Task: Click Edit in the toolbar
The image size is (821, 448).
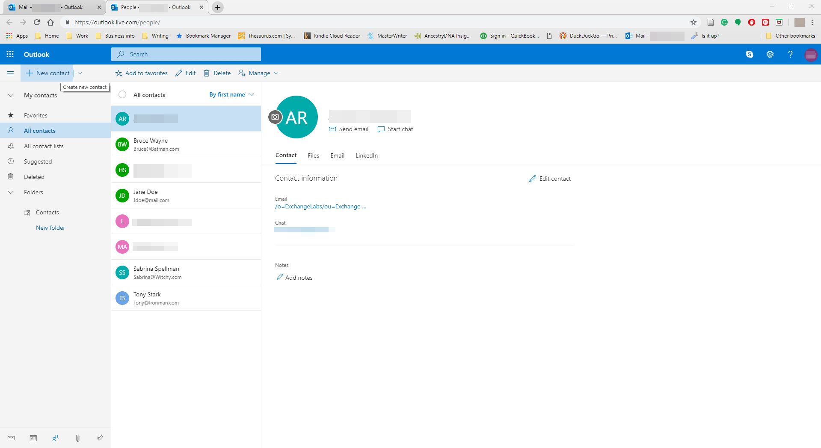Action: [x=186, y=73]
